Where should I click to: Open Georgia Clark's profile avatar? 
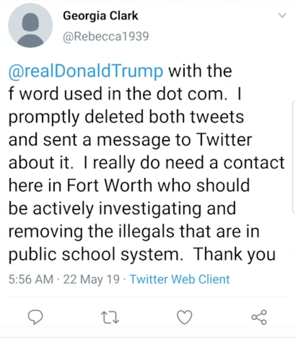click(x=30, y=25)
